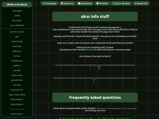
Task: Select user submitted in the sidebar
Action: click(17, 25)
